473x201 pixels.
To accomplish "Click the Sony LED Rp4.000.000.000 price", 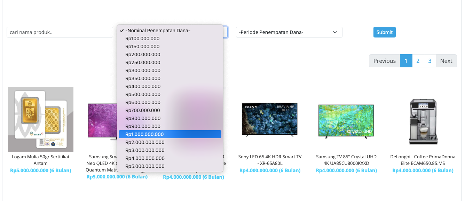I will (x=270, y=170).
